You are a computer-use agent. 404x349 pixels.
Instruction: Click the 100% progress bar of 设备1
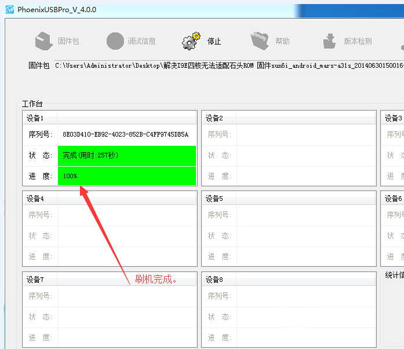click(127, 176)
